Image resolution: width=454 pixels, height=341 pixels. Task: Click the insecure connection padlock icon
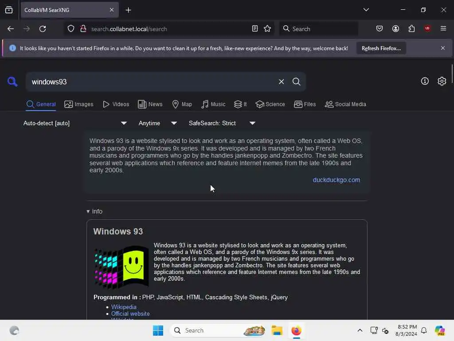pyautogui.click(x=83, y=29)
